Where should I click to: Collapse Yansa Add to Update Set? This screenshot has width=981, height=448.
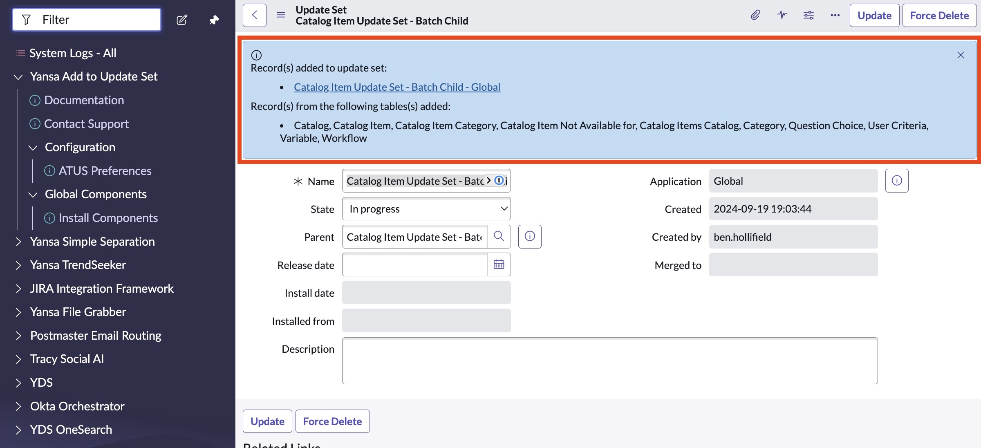click(x=18, y=77)
